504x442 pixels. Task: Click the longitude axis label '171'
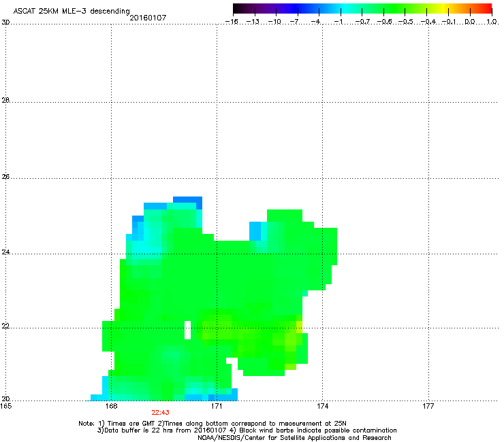pyautogui.click(x=217, y=406)
